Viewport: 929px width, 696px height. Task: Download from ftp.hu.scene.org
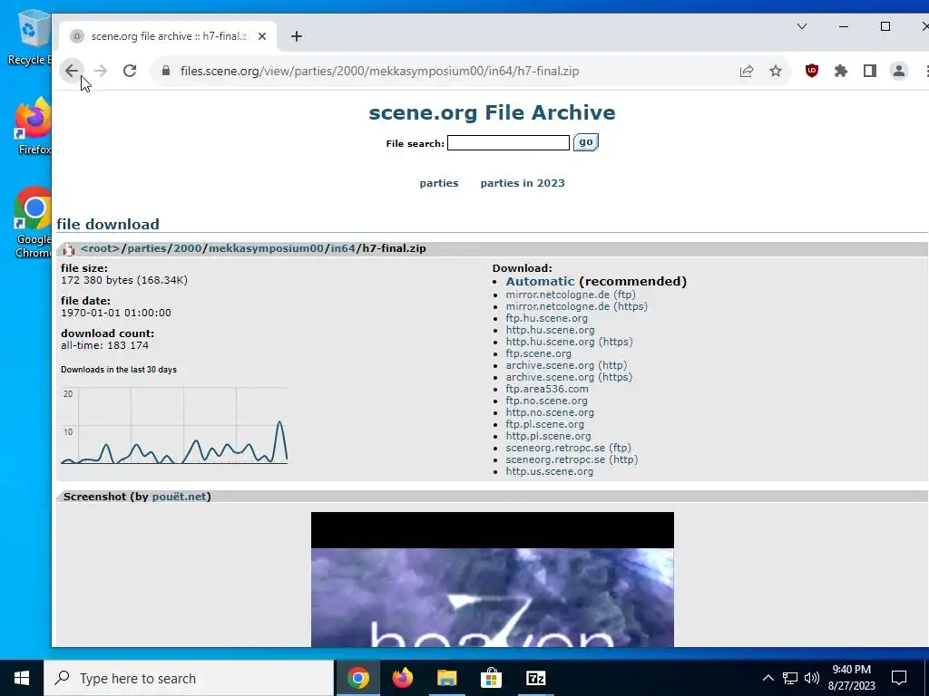point(546,318)
